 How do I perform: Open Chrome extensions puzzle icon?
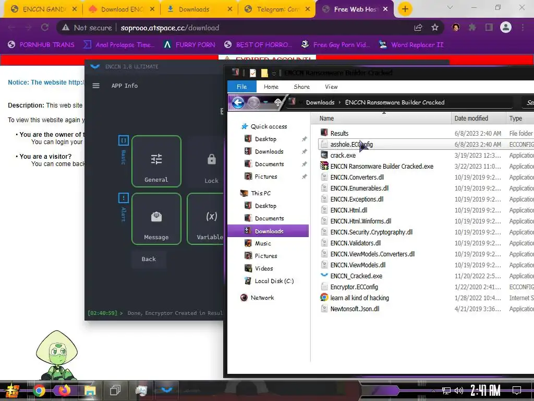(472, 27)
